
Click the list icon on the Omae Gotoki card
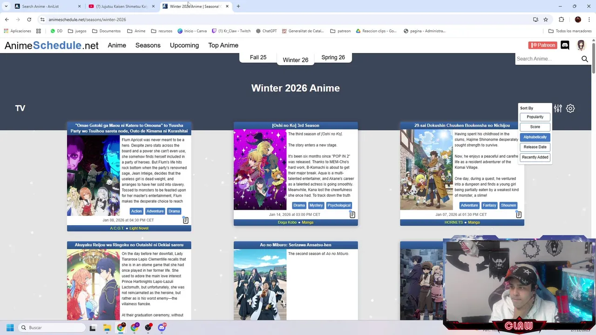[x=186, y=220]
